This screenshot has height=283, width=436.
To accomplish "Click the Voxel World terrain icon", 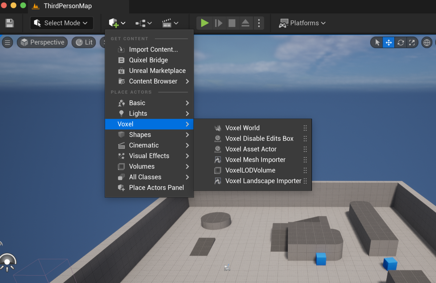I will [218, 128].
